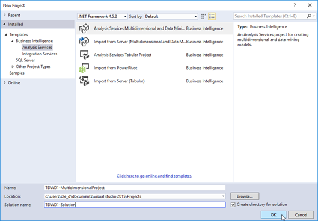The image size is (318, 221).
Task: Select 'Import from Server (Tabular)' template name
Action: (x=119, y=81)
